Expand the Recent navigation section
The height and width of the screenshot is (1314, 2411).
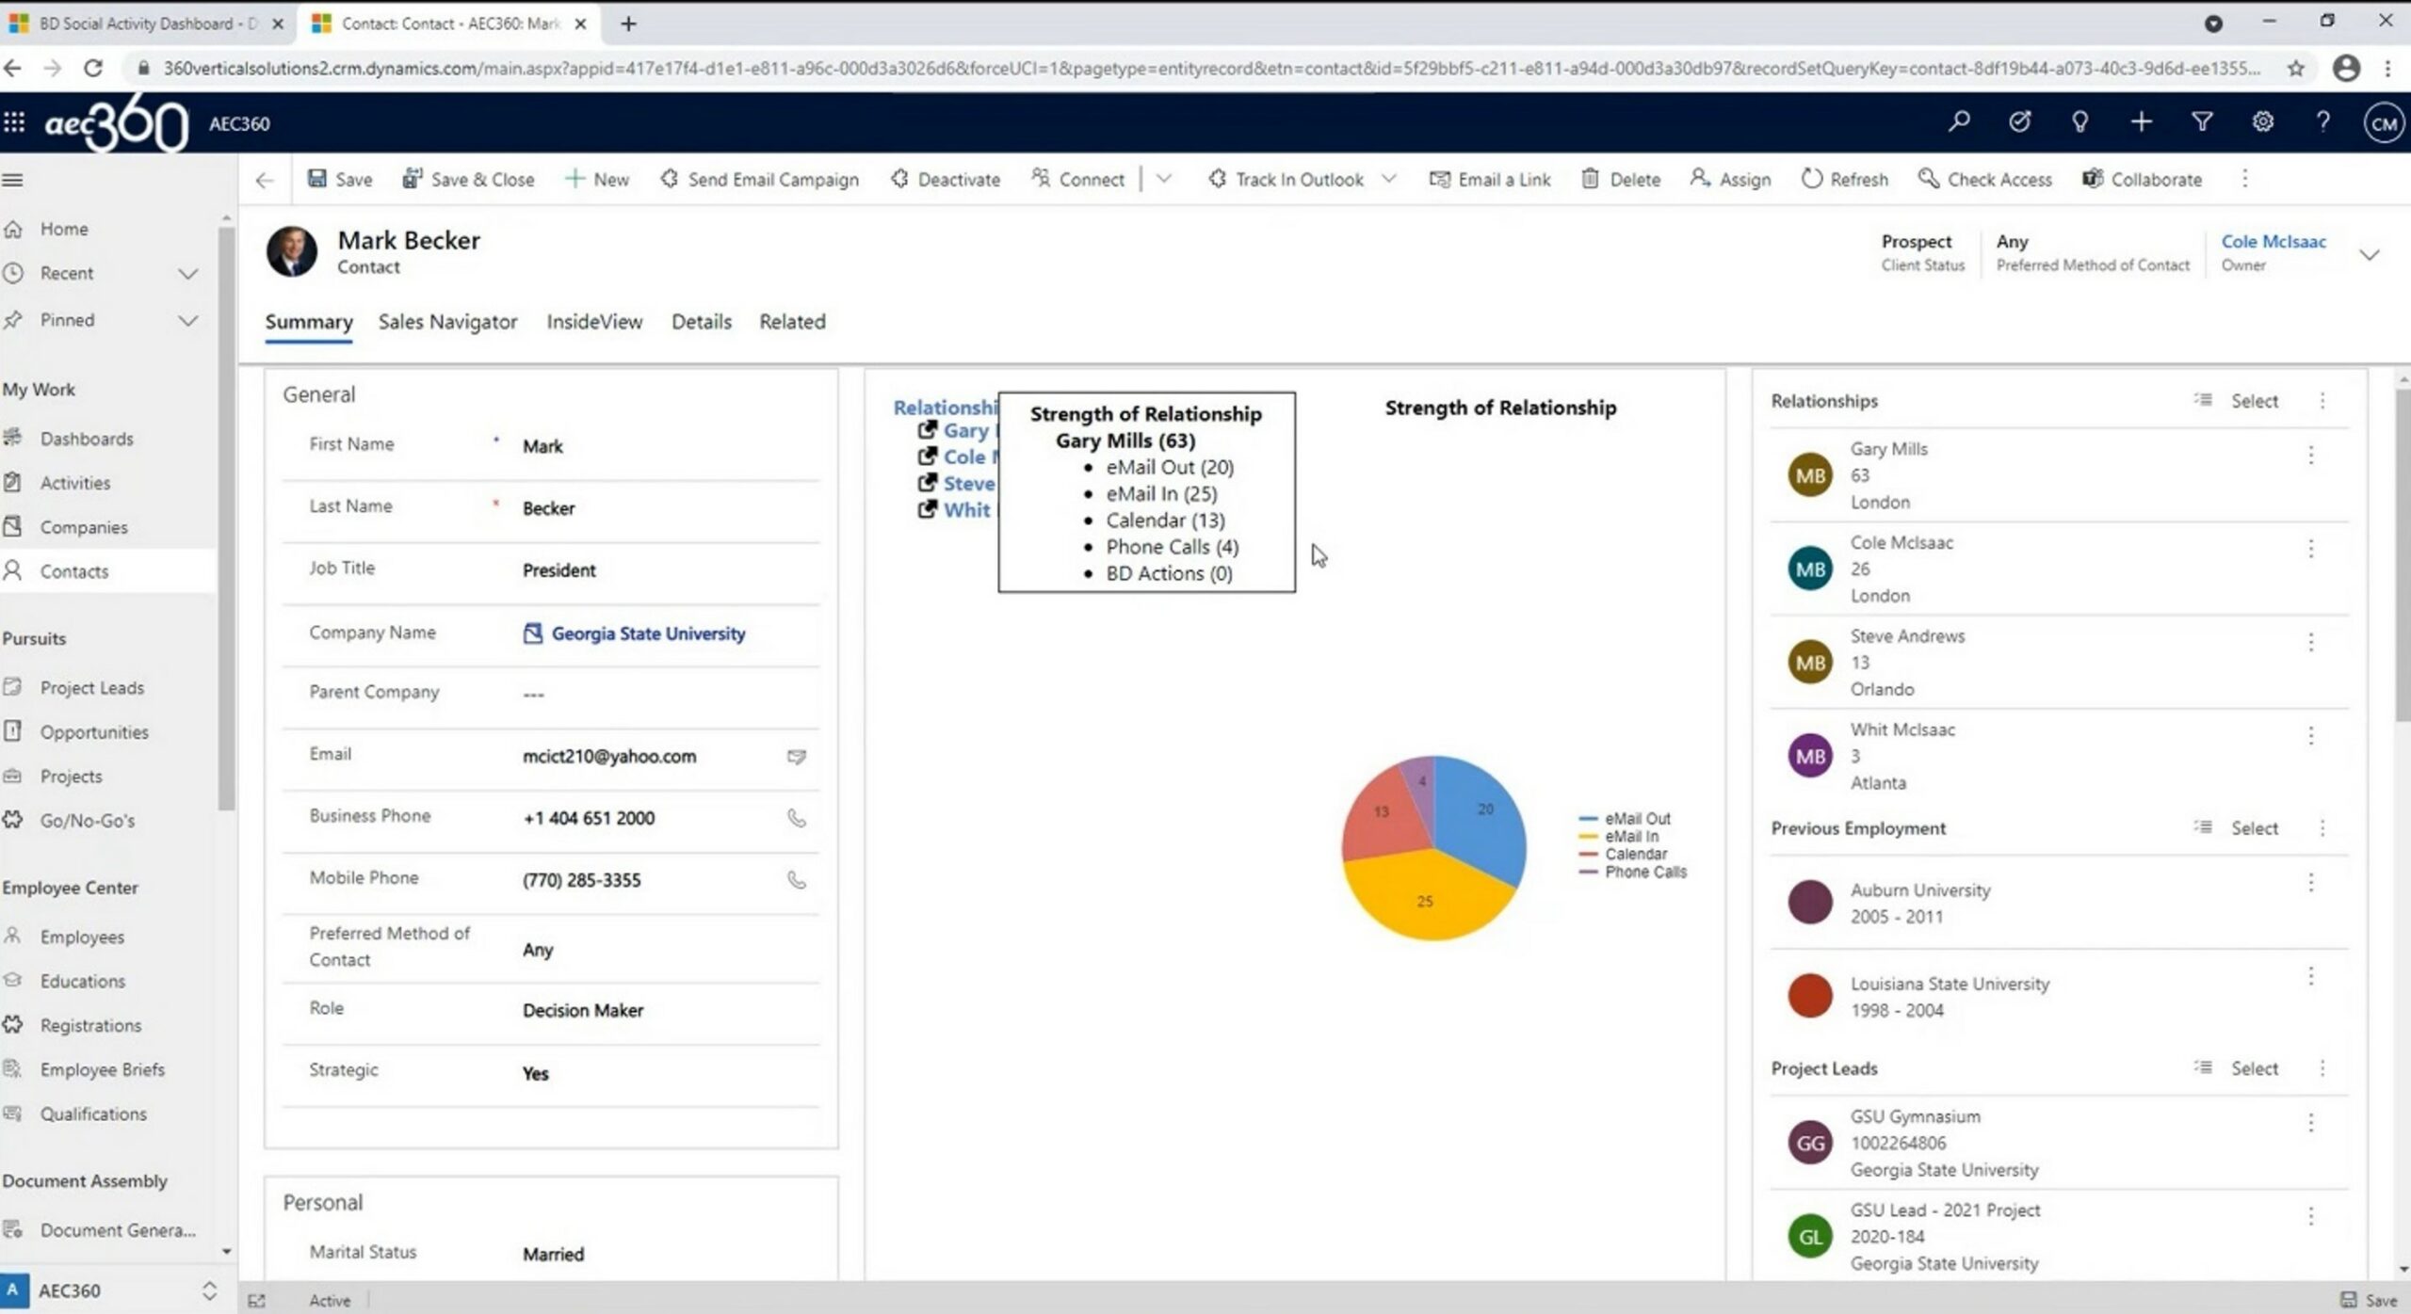pyautogui.click(x=187, y=274)
